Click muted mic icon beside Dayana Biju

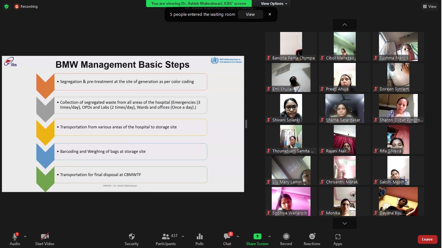point(376,213)
